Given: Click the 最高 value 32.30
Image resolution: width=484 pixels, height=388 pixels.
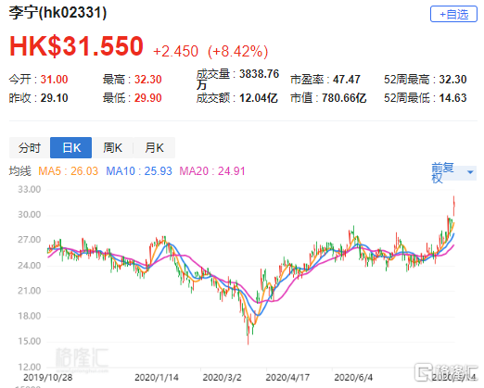Looking at the screenshot, I should [148, 80].
